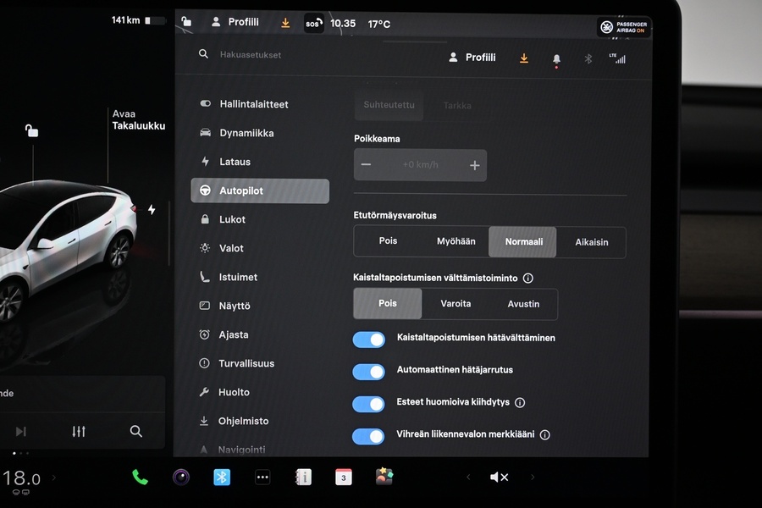This screenshot has height=508, width=762.
Task: Open notifications bell in settings header
Action: click(x=556, y=58)
